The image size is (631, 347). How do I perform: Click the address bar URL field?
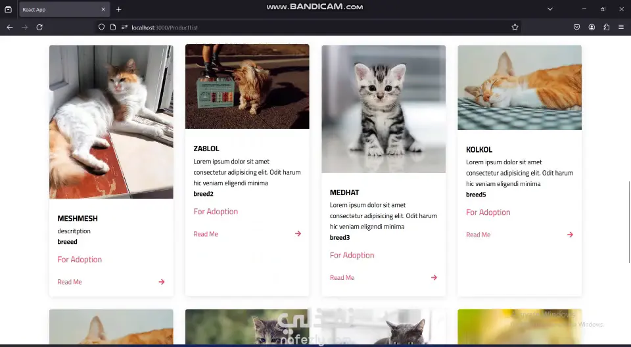(308, 28)
